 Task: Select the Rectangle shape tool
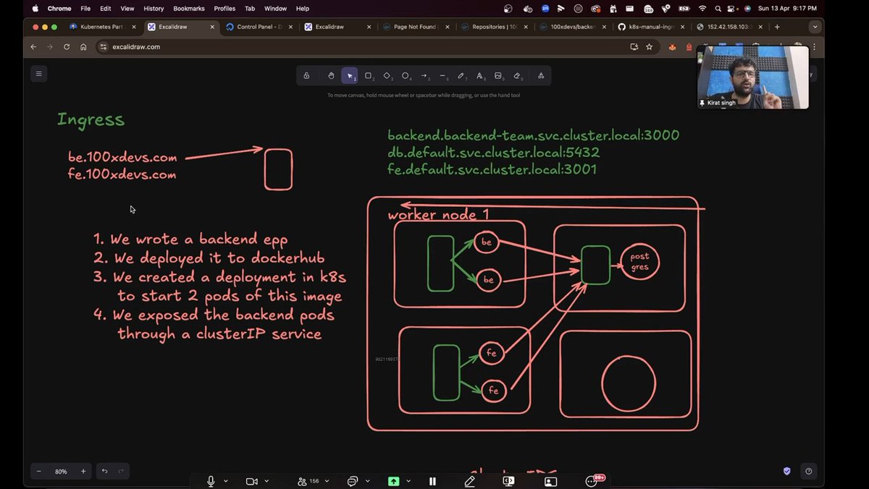tap(369, 75)
